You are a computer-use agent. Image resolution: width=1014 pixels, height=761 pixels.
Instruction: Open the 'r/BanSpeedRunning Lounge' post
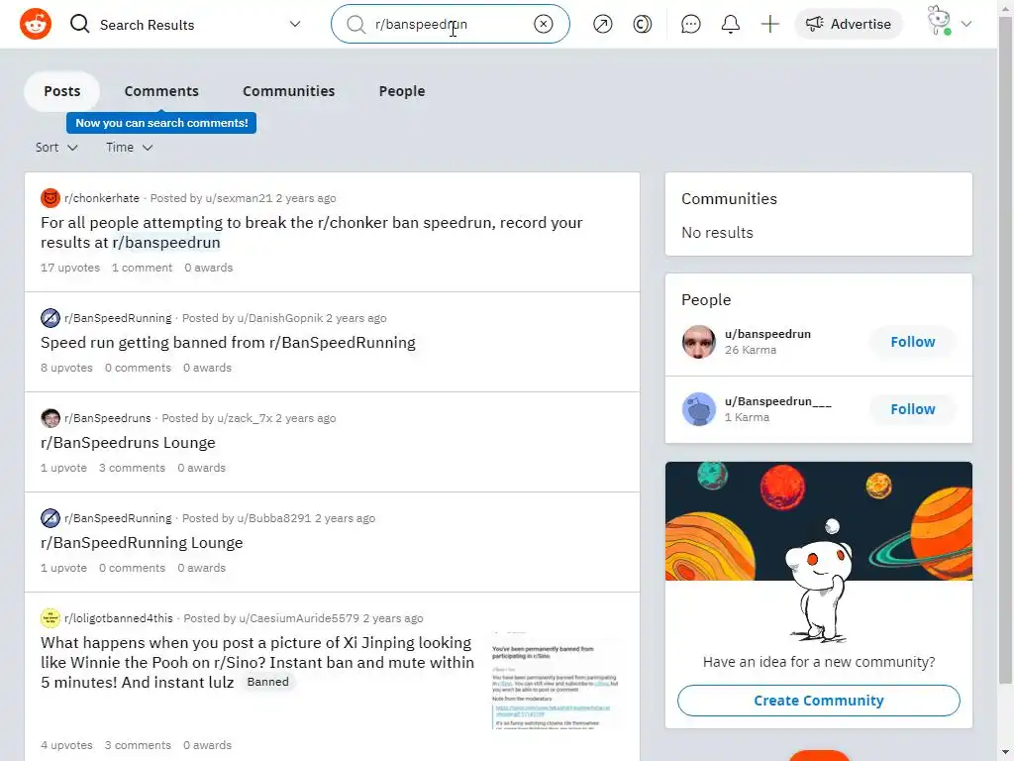click(x=142, y=543)
